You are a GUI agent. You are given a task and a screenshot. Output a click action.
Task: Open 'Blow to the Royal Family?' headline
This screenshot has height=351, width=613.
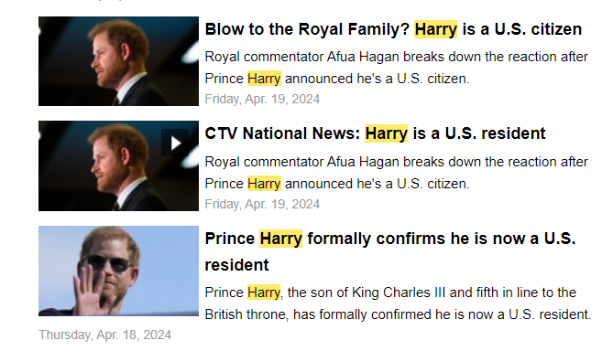point(393,29)
